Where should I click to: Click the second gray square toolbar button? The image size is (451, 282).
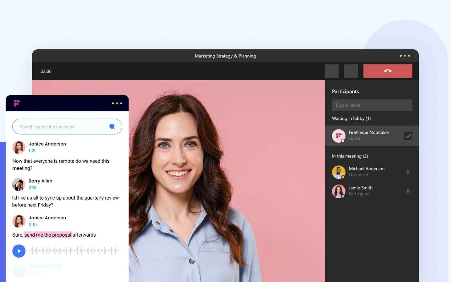(351, 71)
